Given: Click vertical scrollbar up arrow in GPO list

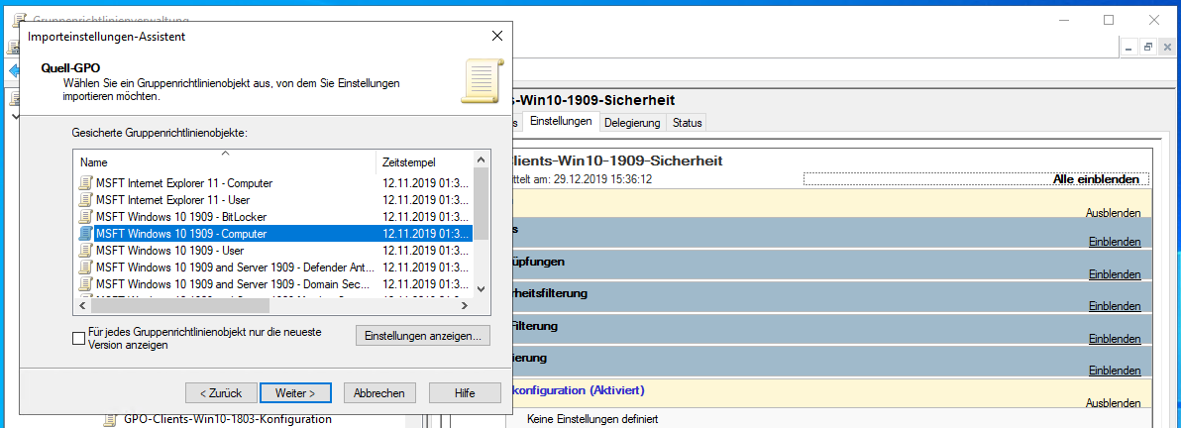Looking at the screenshot, I should [x=481, y=160].
